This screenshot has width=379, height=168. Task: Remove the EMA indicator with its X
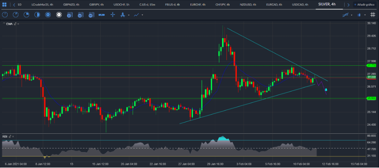(x=18, y=24)
